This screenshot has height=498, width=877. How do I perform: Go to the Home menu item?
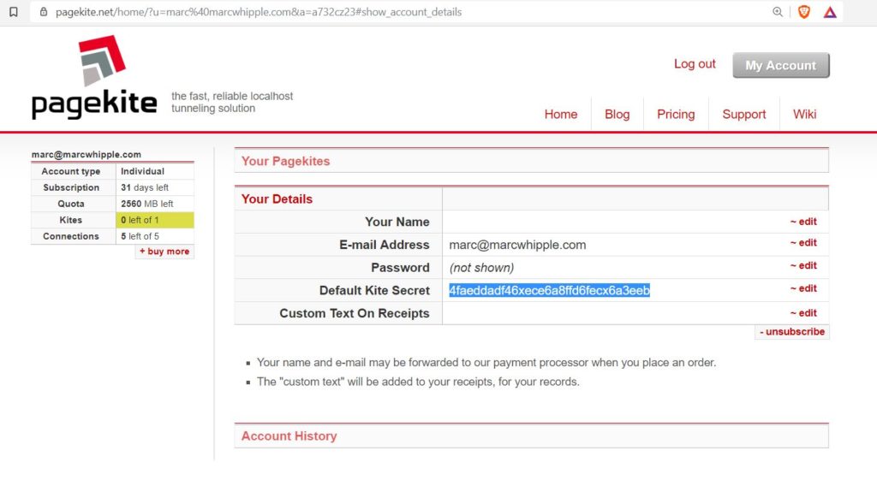click(560, 114)
